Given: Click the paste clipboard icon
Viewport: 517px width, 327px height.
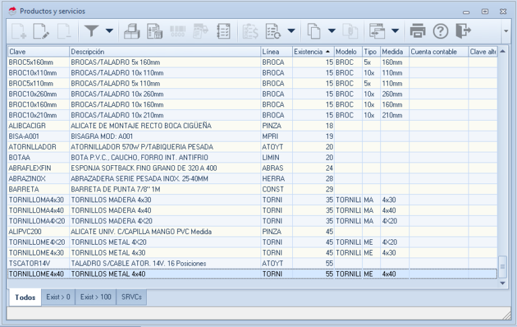Looking at the screenshot, I should tap(350, 32).
